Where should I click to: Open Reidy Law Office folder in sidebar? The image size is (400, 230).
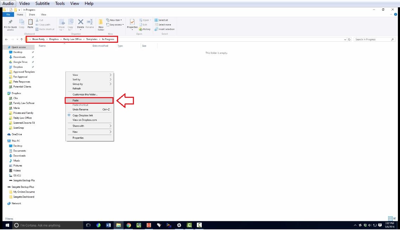22,118
